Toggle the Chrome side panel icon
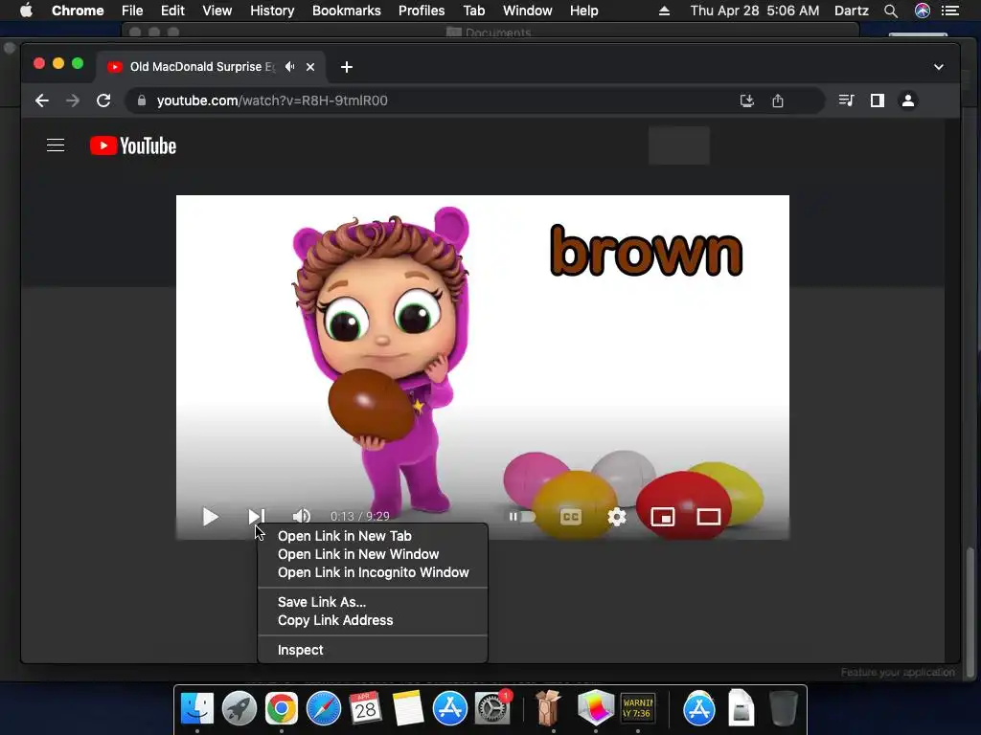This screenshot has height=735, width=981. click(878, 100)
